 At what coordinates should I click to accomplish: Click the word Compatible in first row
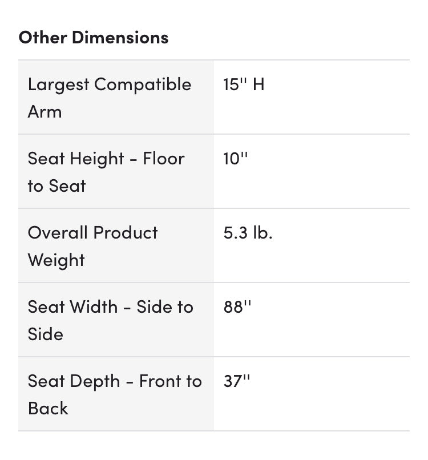[x=143, y=85]
